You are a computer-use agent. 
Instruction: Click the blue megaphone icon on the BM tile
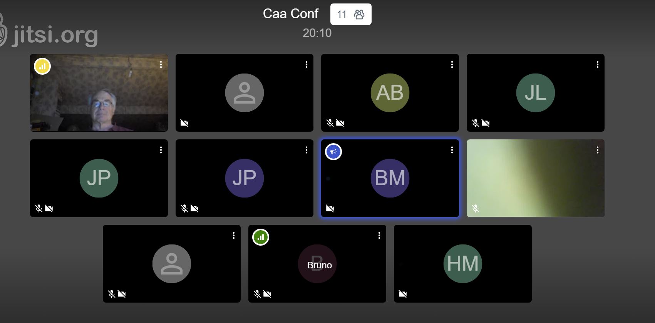[x=333, y=152]
